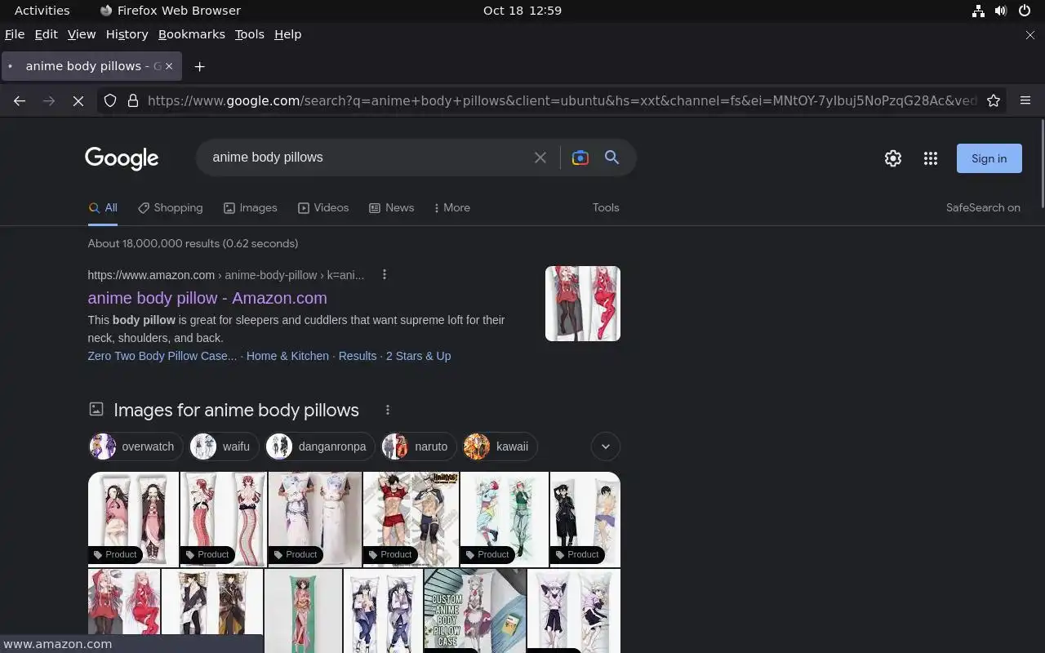The image size is (1045, 653).
Task: Click the Google logo
Action: (122, 158)
